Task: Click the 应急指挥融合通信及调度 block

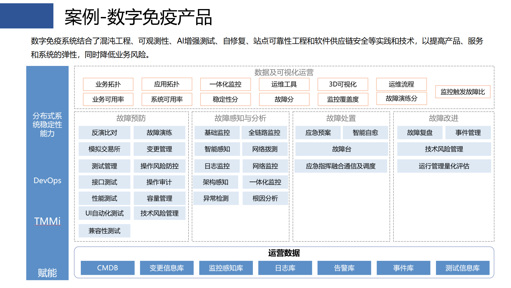Action: tap(341, 166)
